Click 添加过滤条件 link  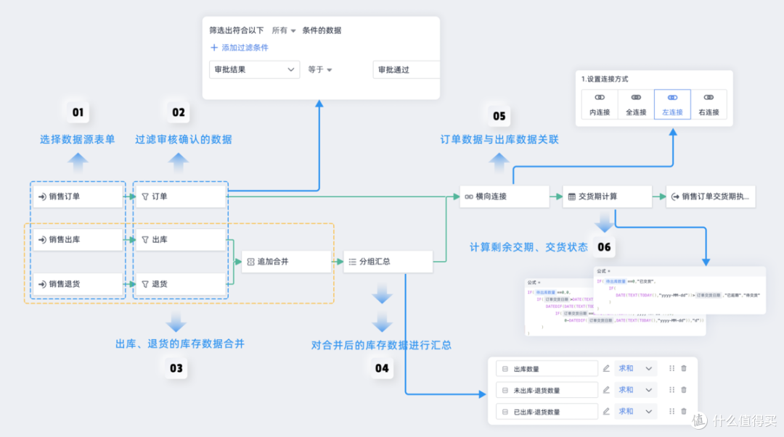[240, 47]
